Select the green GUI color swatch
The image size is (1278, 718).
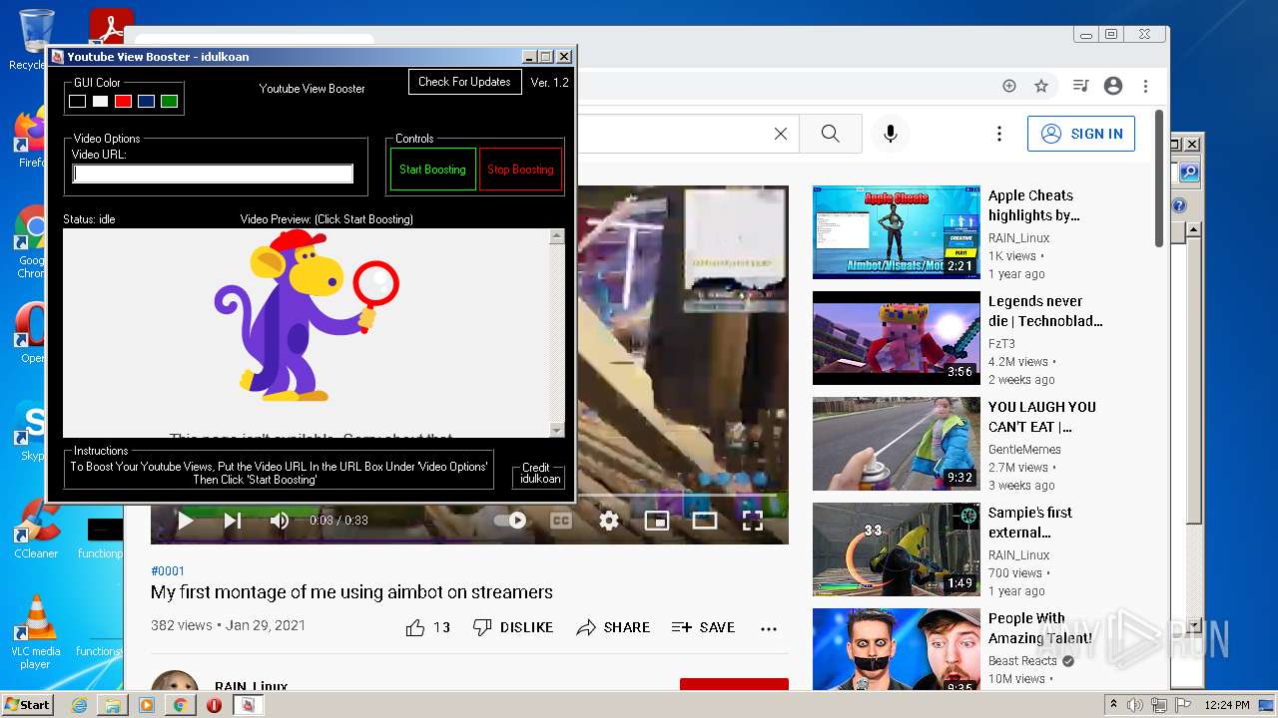coord(169,101)
